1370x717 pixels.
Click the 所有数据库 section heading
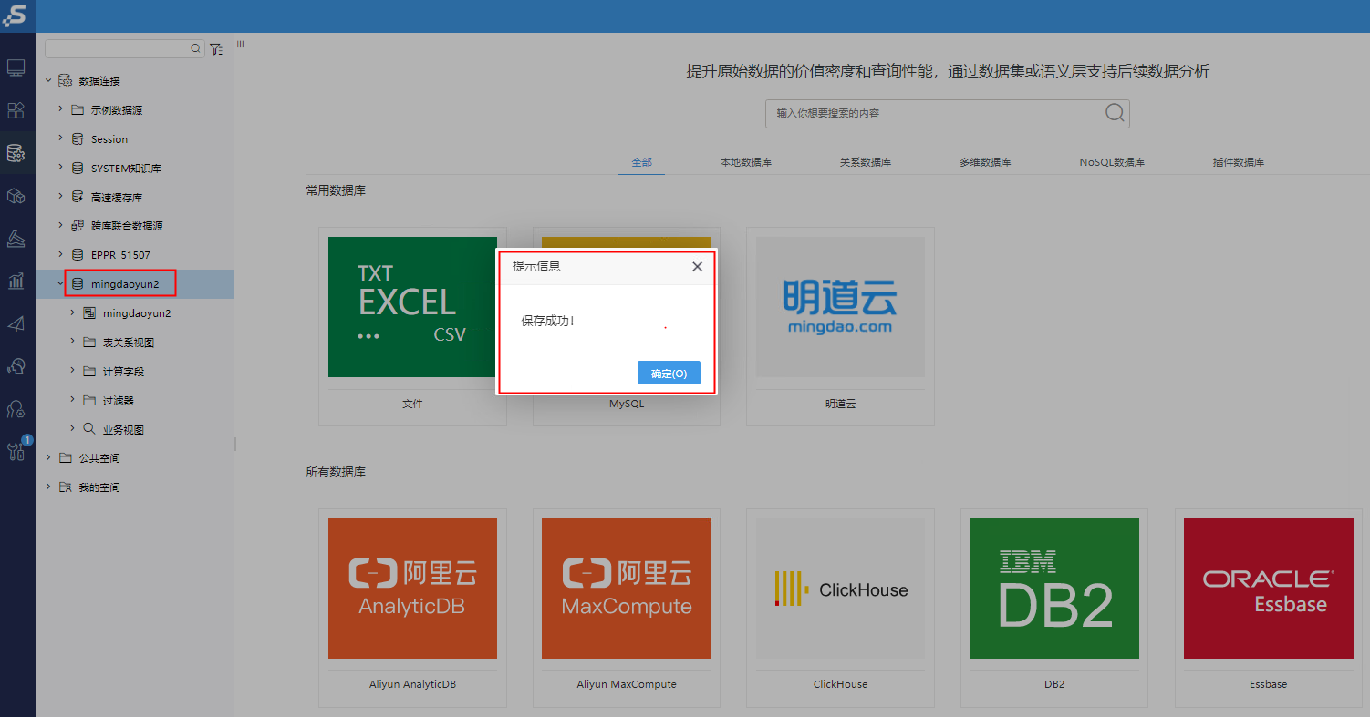click(x=336, y=472)
